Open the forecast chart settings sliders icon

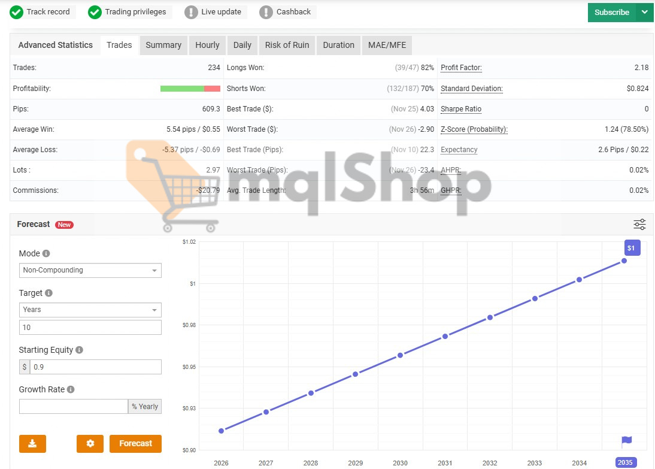click(x=639, y=225)
